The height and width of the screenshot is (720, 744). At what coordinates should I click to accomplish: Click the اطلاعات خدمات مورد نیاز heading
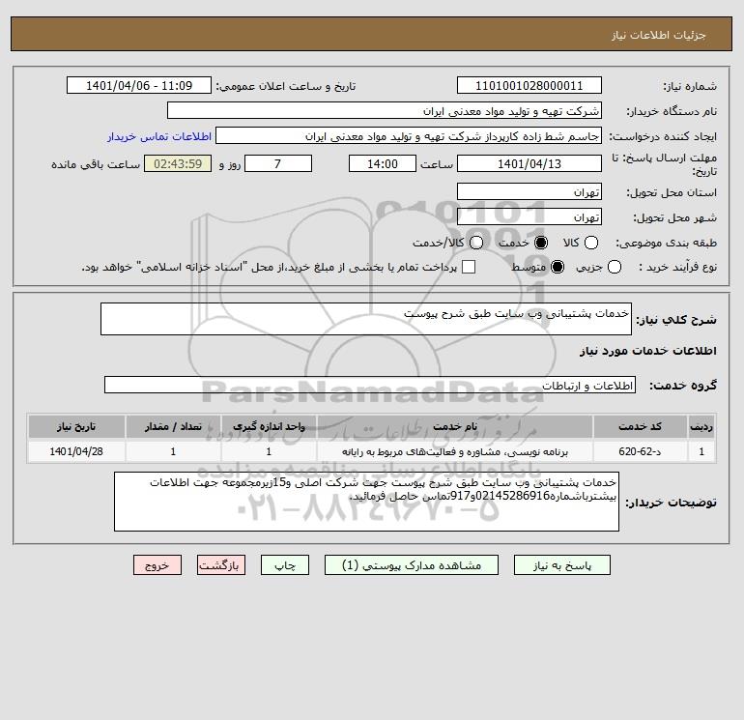647,351
